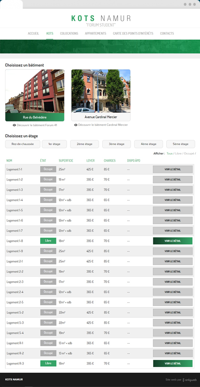Image resolution: width=200 pixels, height=387 pixels.
Task: View details for Logement R-1
Action: tap(173, 343)
